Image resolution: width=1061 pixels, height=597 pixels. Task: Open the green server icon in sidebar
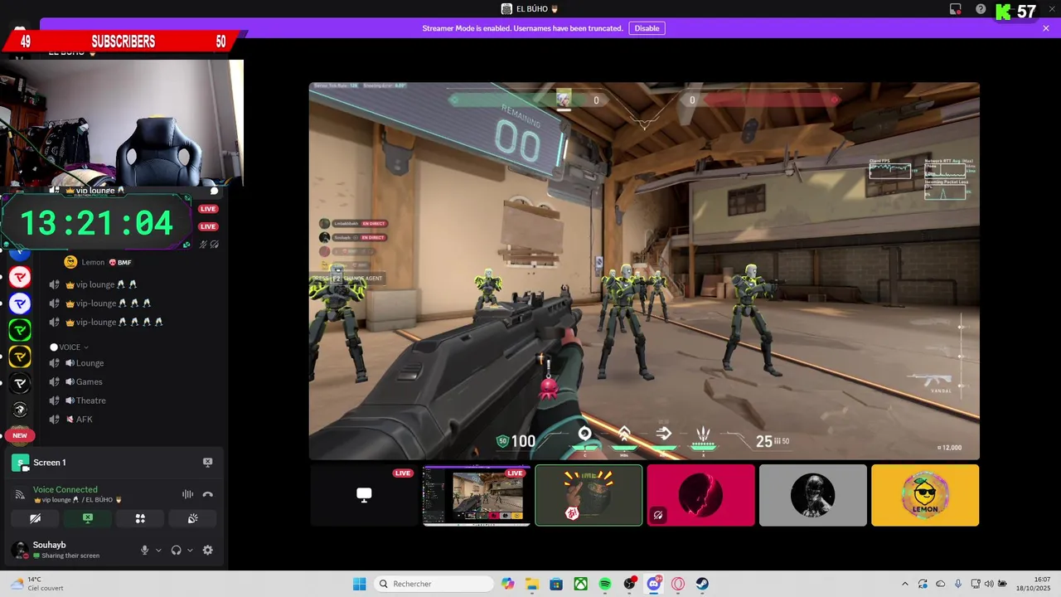pyautogui.click(x=20, y=330)
